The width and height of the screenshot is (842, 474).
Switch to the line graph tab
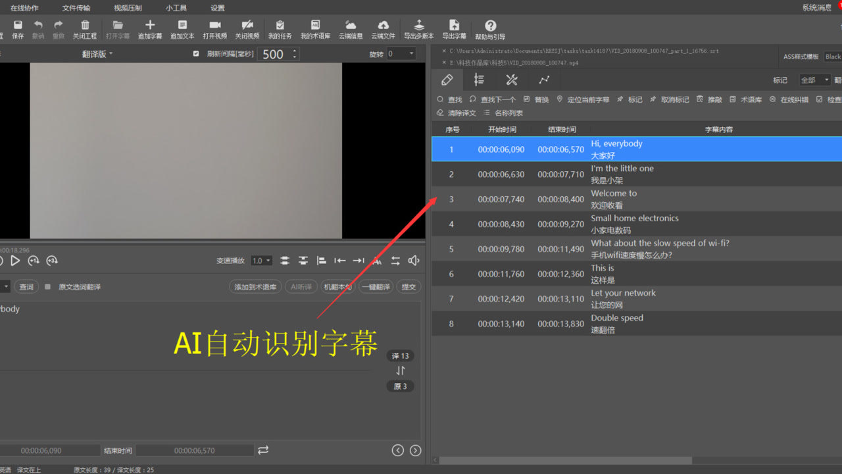[544, 80]
